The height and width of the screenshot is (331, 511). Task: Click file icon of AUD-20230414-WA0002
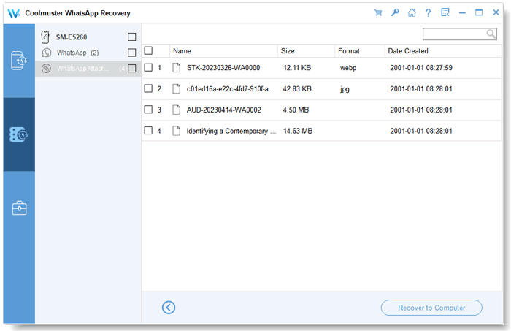coord(177,110)
